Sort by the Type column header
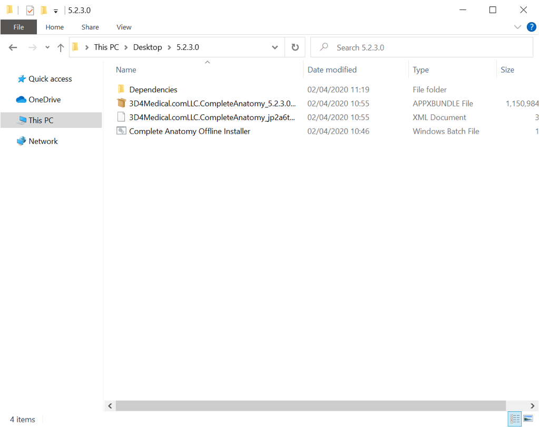This screenshot has height=427, width=539. [x=421, y=69]
